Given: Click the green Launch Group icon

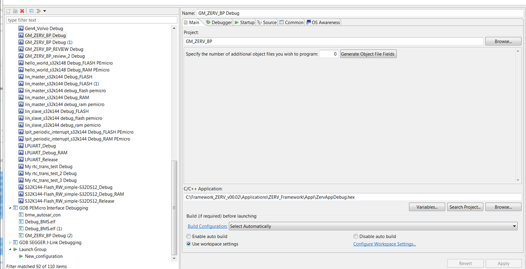Looking at the screenshot, I should coord(15,250).
